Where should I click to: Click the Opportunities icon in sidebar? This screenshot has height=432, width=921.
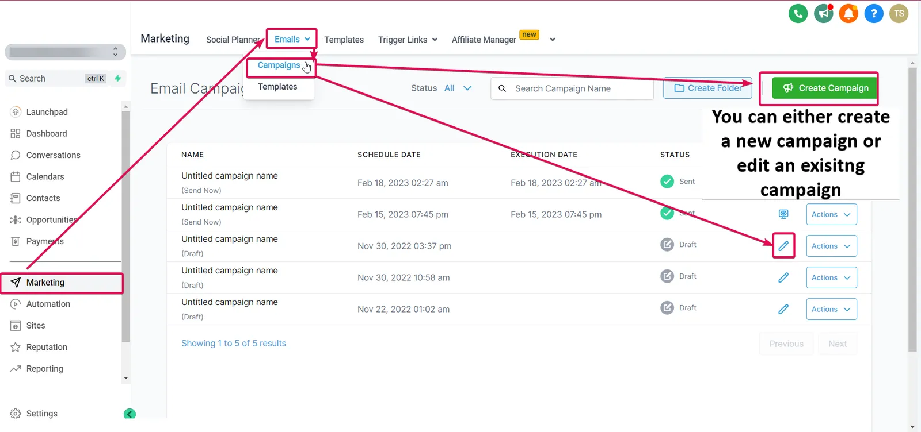coord(16,219)
